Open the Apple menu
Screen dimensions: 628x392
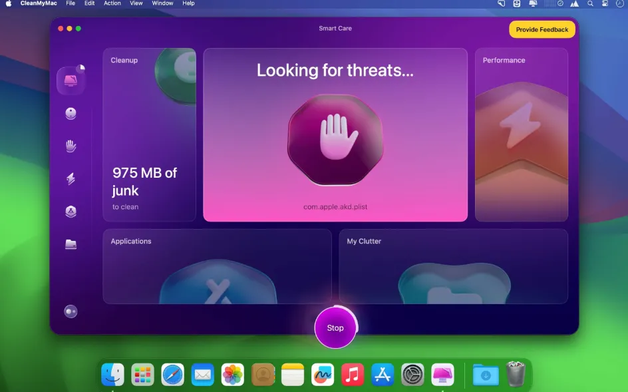(x=9, y=3)
